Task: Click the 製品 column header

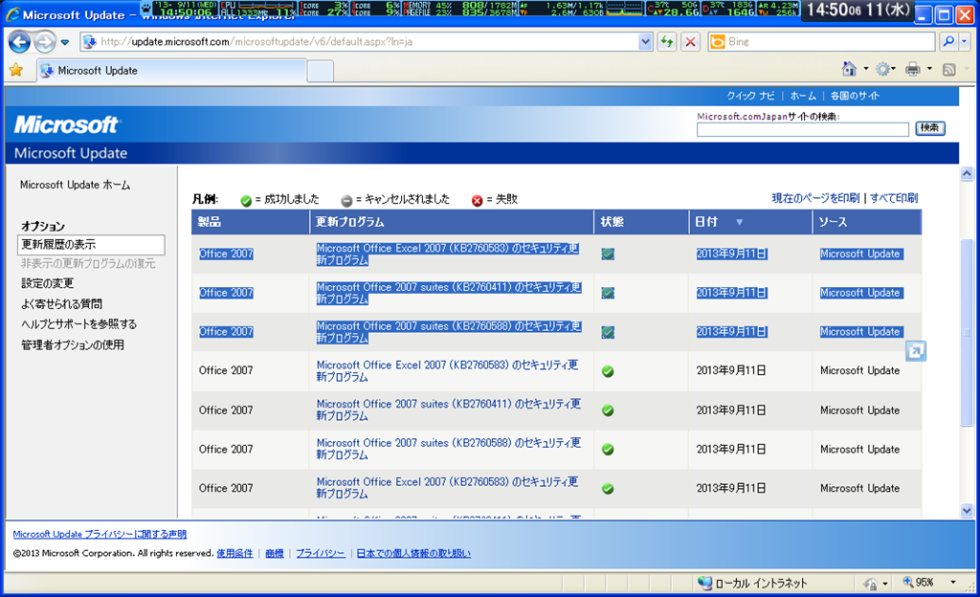Action: coord(250,222)
